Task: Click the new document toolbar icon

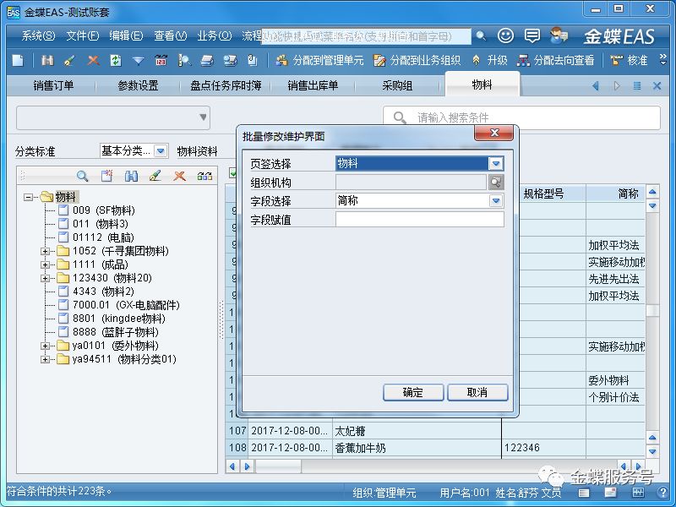Action: tap(18, 60)
